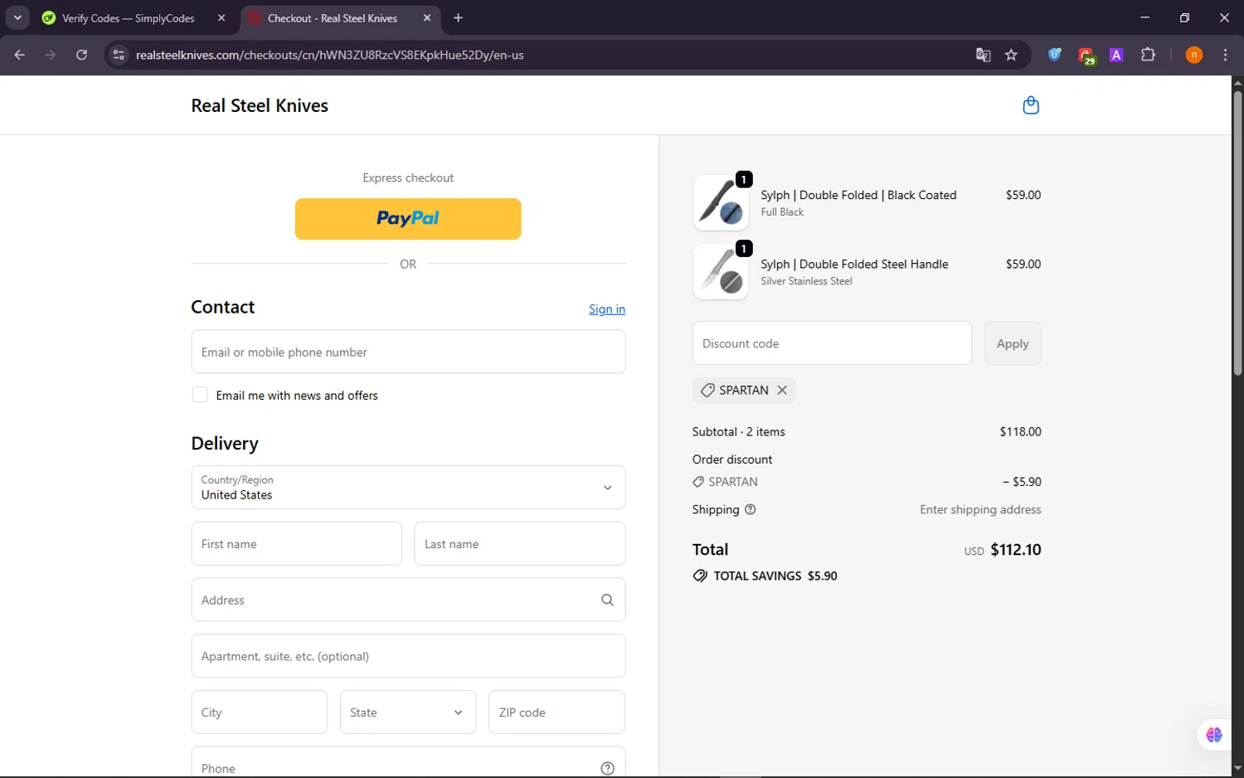Expand the Country/Region dropdown
Viewport: 1244px width, 778px height.
[x=408, y=487]
